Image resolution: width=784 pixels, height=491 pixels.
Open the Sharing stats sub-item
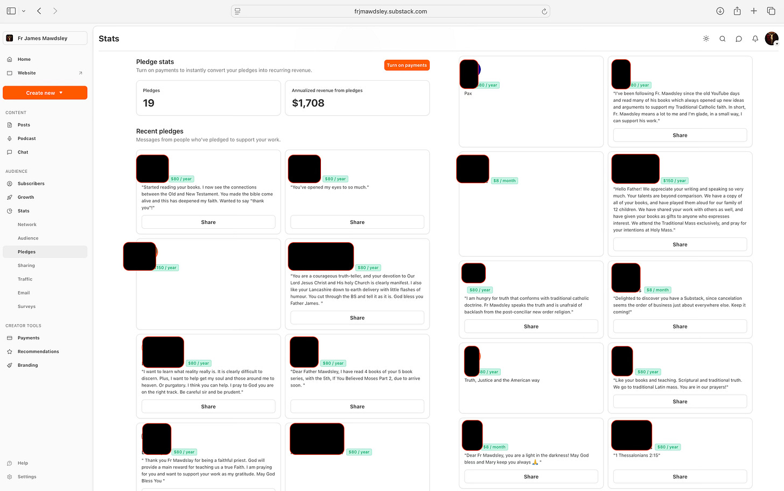coord(45,265)
